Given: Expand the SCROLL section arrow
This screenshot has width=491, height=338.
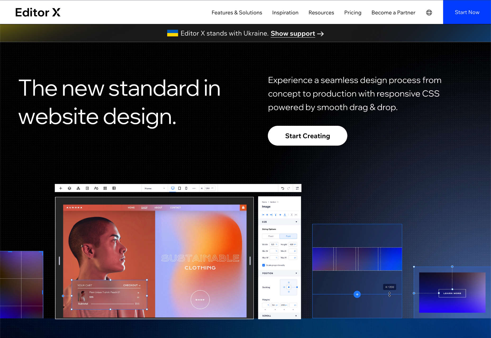Looking at the screenshot, I should pos(296,316).
